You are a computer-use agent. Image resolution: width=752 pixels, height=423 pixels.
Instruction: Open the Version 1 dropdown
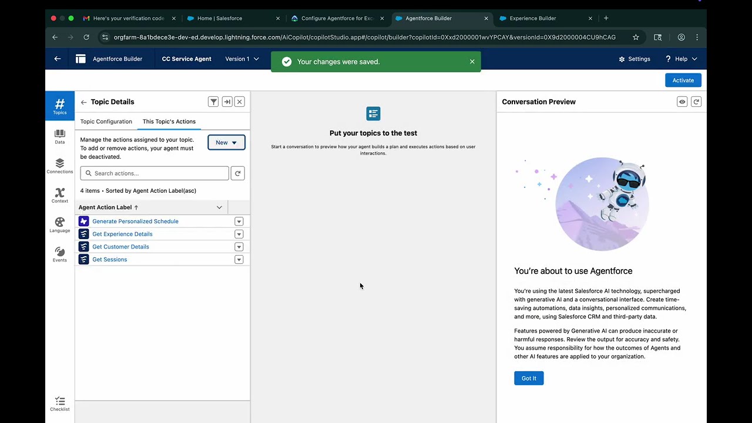(242, 59)
